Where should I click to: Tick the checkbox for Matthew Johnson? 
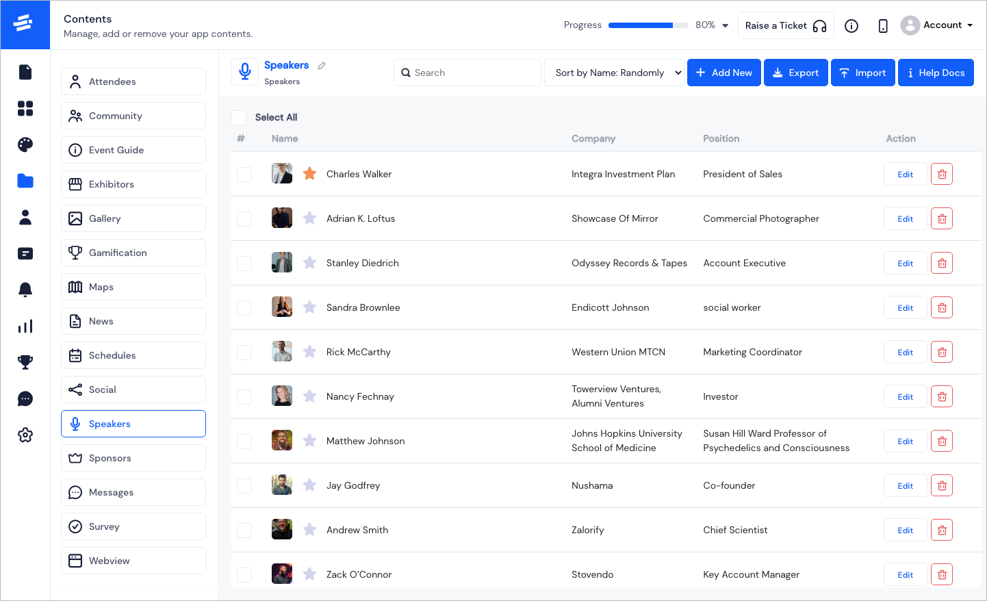pos(244,442)
